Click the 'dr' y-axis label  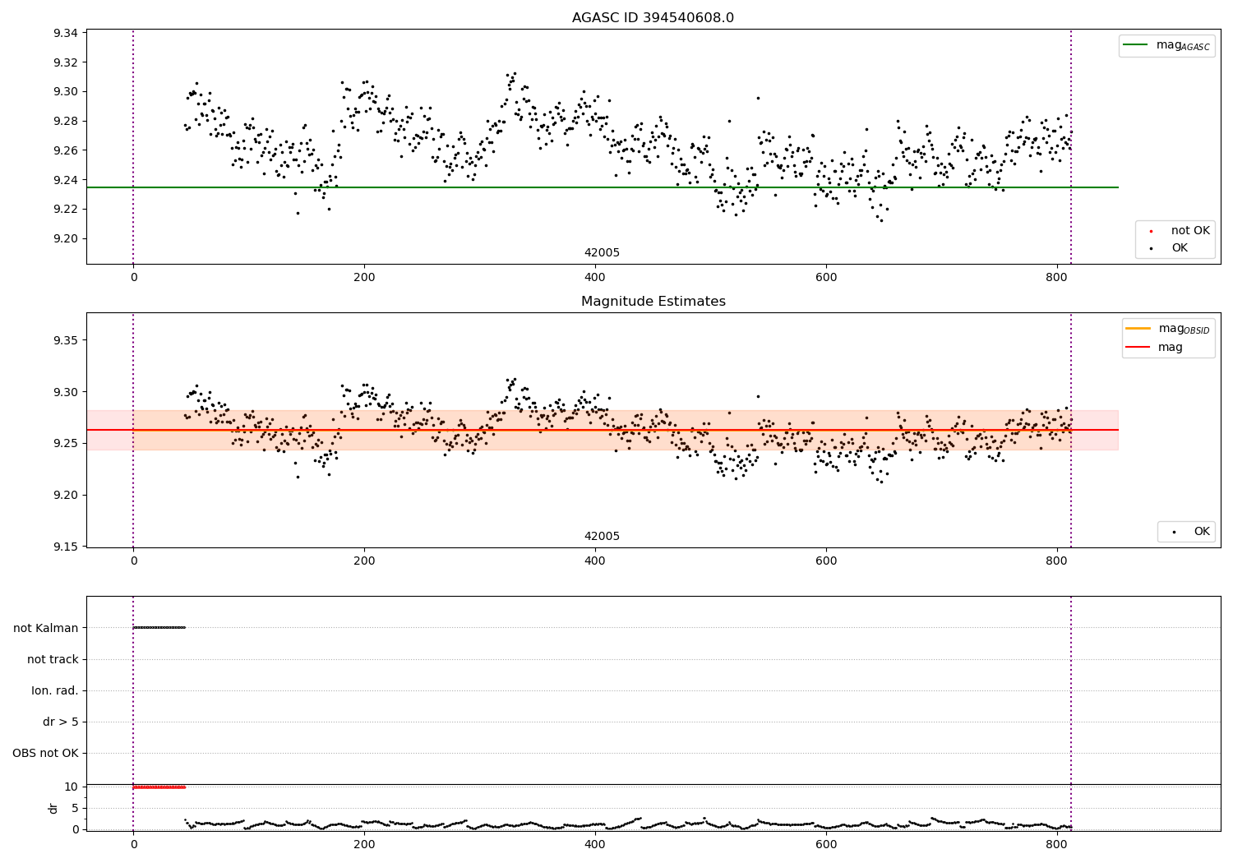(x=53, y=808)
